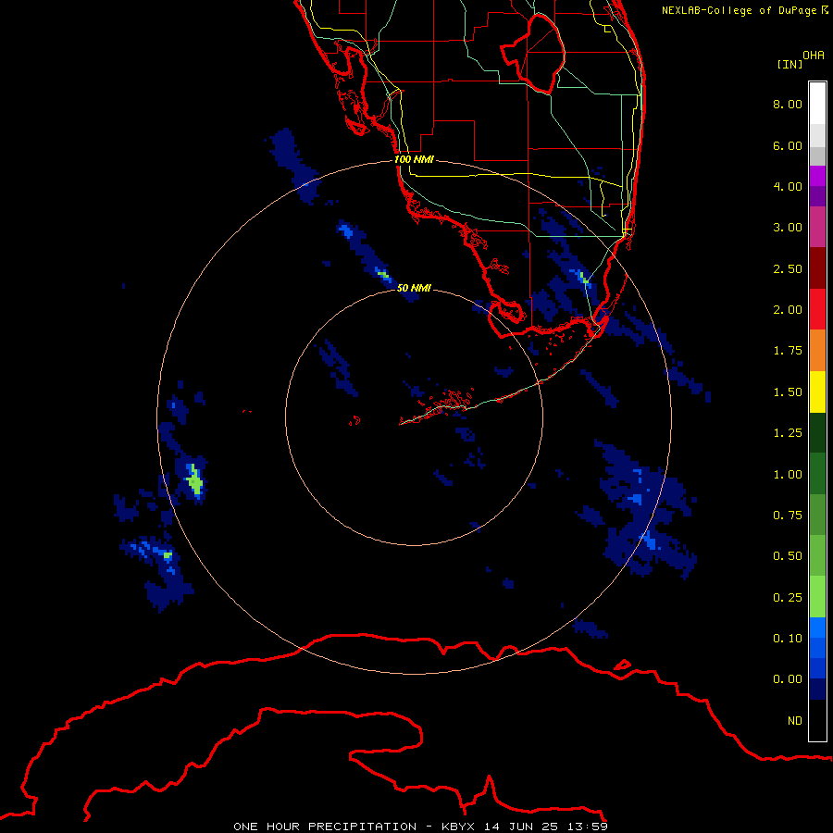Click the 1.00 legend value
The image size is (833, 833).
click(x=788, y=475)
